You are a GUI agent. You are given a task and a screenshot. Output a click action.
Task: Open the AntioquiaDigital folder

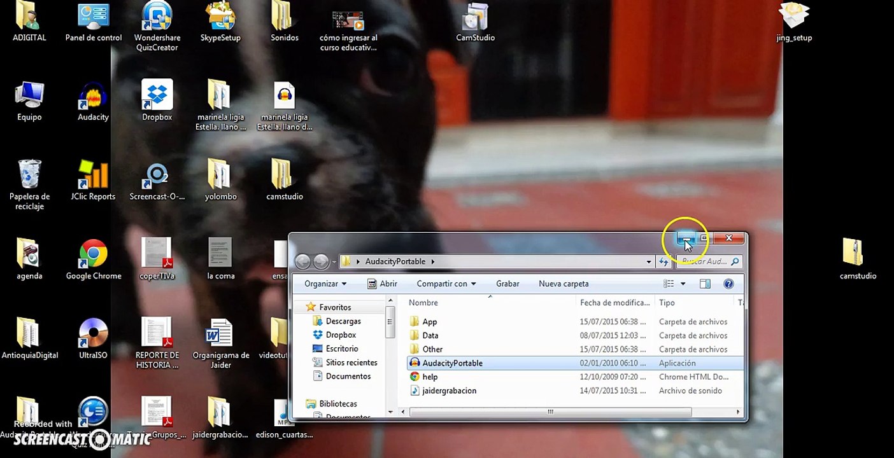pyautogui.click(x=29, y=339)
